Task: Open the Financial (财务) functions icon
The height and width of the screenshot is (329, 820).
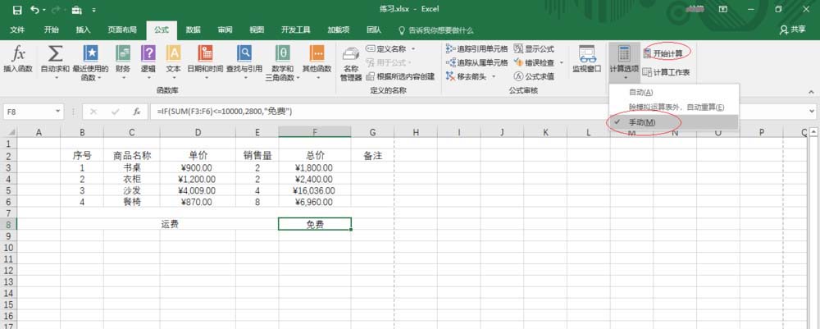Action: tap(123, 59)
